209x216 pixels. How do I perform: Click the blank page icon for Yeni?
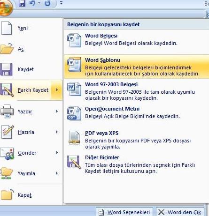click(7, 28)
